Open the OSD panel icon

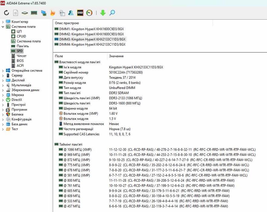click(x=80, y=13)
